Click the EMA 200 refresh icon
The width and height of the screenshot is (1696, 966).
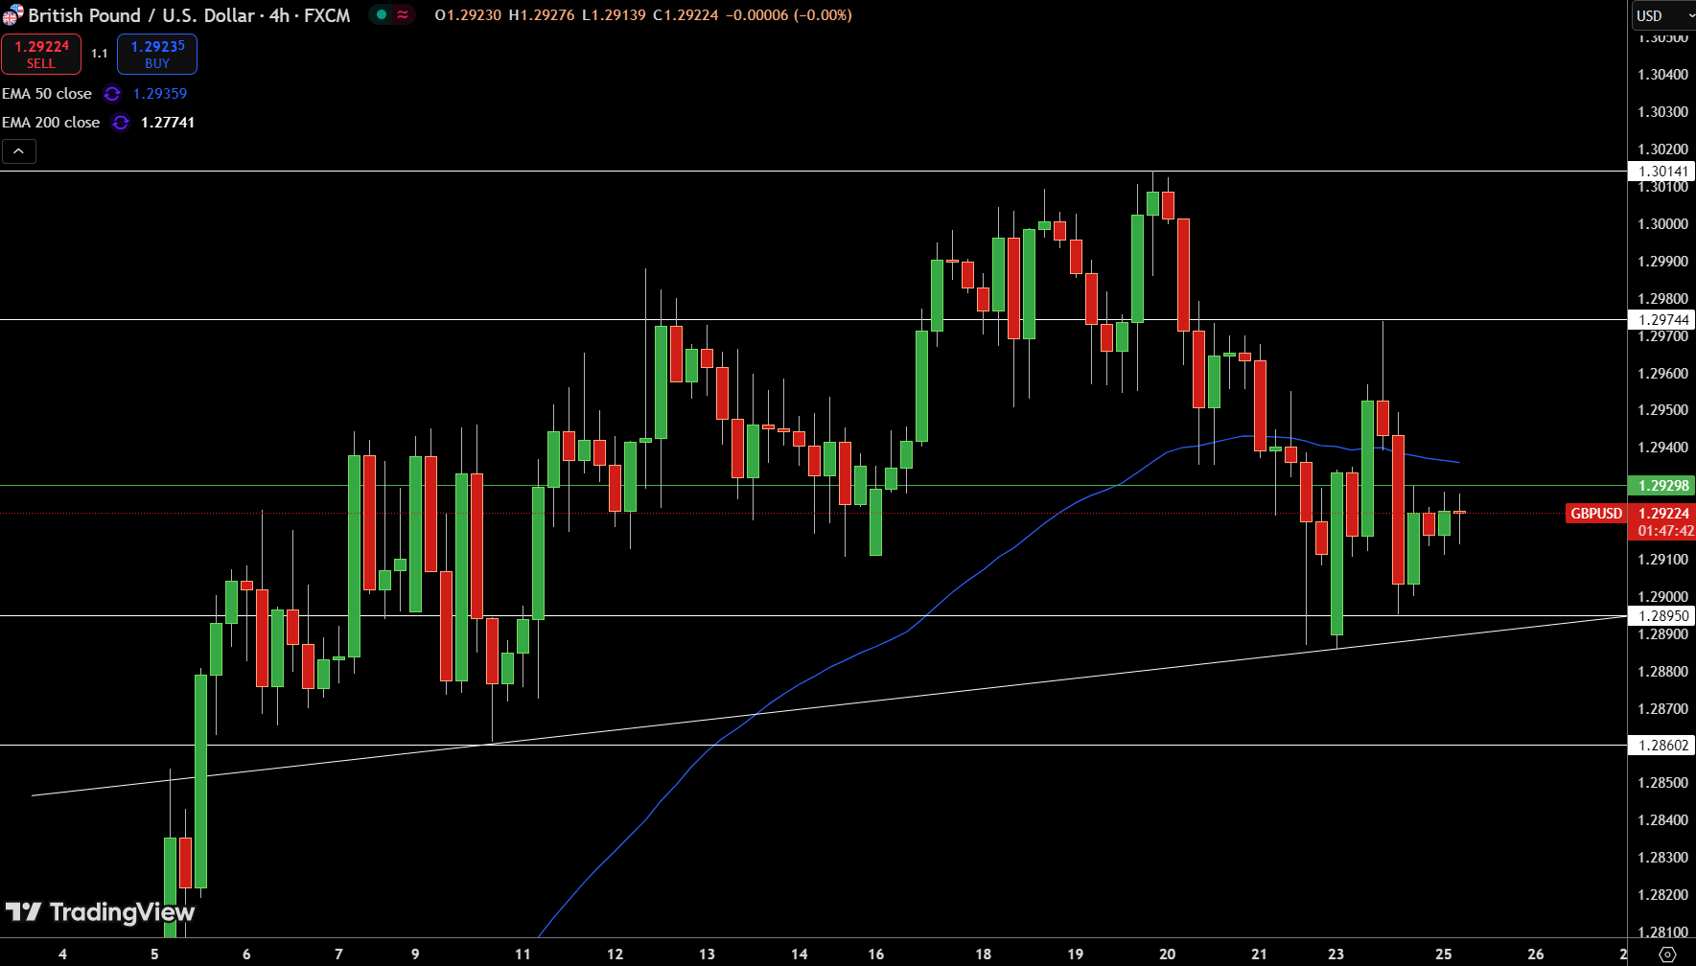120,123
